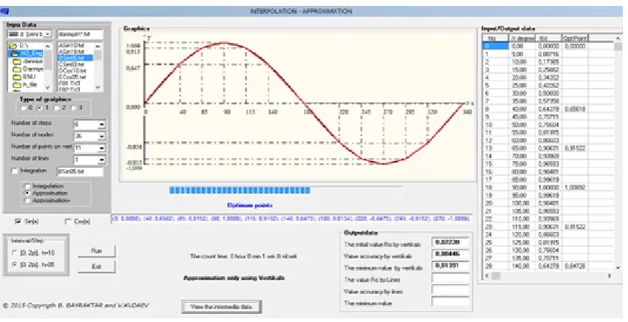628x322 pixels.
Task: Click the blue progress bar under the graph
Action: [240, 191]
